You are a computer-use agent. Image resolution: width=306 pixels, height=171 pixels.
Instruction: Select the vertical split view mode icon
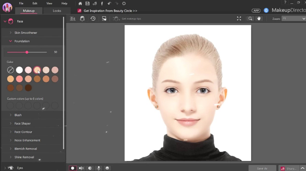(98, 168)
